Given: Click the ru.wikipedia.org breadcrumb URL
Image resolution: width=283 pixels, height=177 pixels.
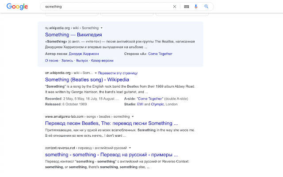Looking at the screenshot, I should coord(72,28).
